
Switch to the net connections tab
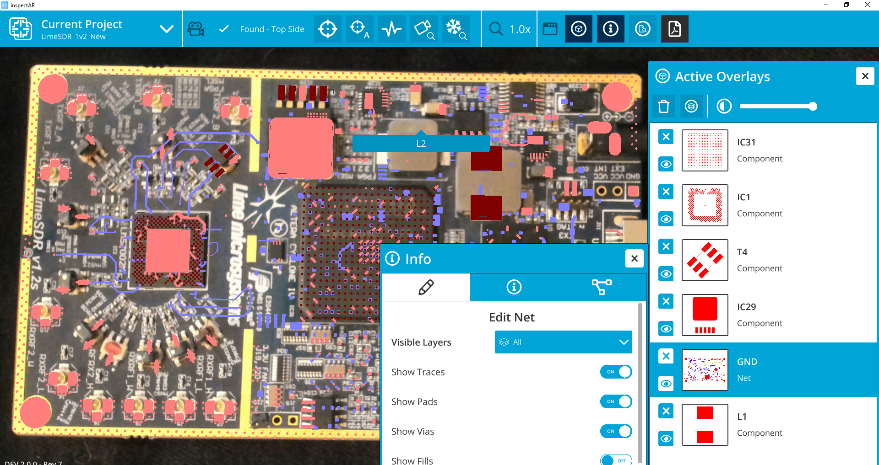tap(602, 287)
